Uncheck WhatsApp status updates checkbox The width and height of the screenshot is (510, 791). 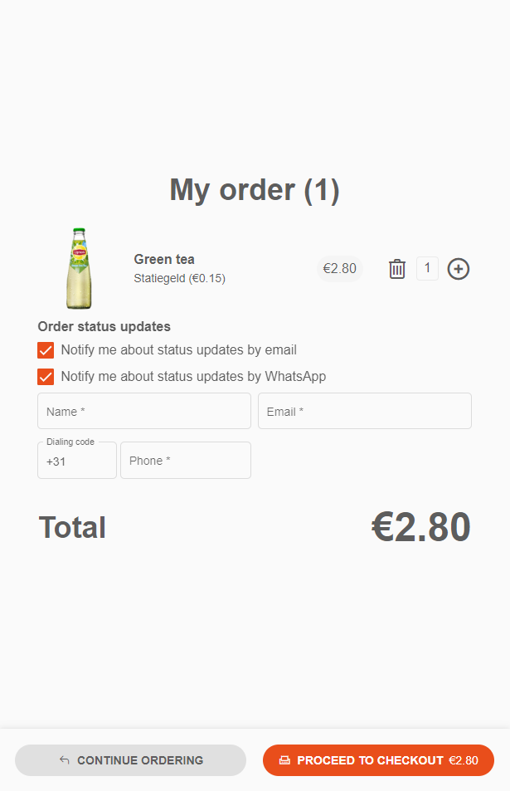[x=46, y=376]
